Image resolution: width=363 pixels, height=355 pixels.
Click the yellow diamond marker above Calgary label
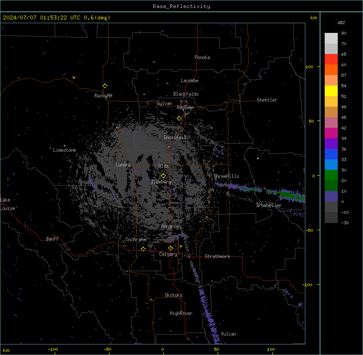pos(171,248)
